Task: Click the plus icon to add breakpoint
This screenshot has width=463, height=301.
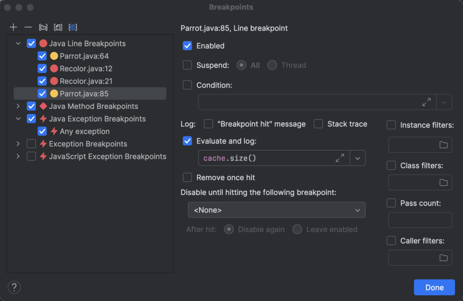Action: (14, 27)
